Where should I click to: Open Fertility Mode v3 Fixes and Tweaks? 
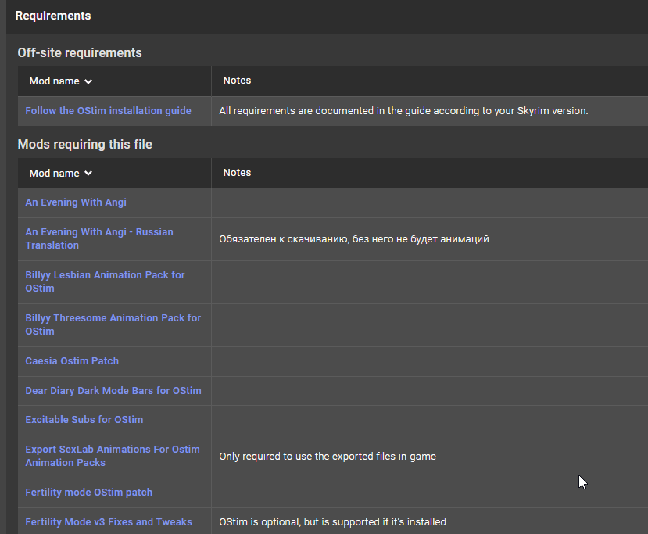pos(109,522)
